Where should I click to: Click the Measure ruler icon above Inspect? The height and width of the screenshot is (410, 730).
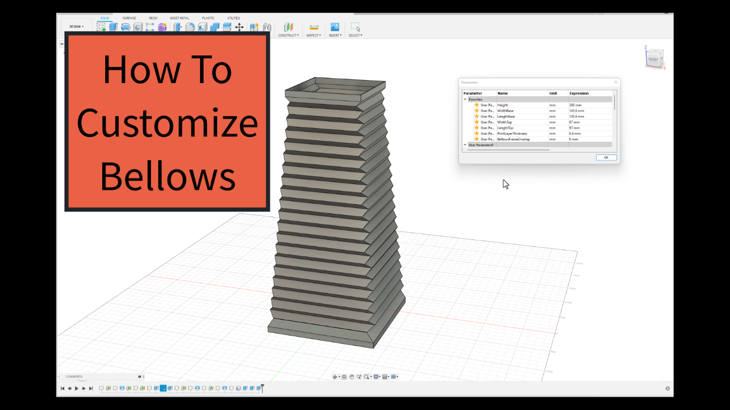[314, 27]
